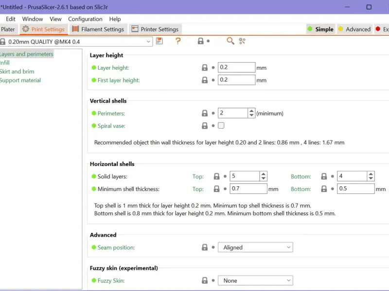The height and width of the screenshot is (291, 389).
Task: Increase Top solid layers with up arrow
Action: tap(264, 174)
